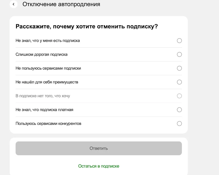The image size is (219, 175).
Task: Click the 'Остаться в подписке' link
Action: [x=98, y=166]
